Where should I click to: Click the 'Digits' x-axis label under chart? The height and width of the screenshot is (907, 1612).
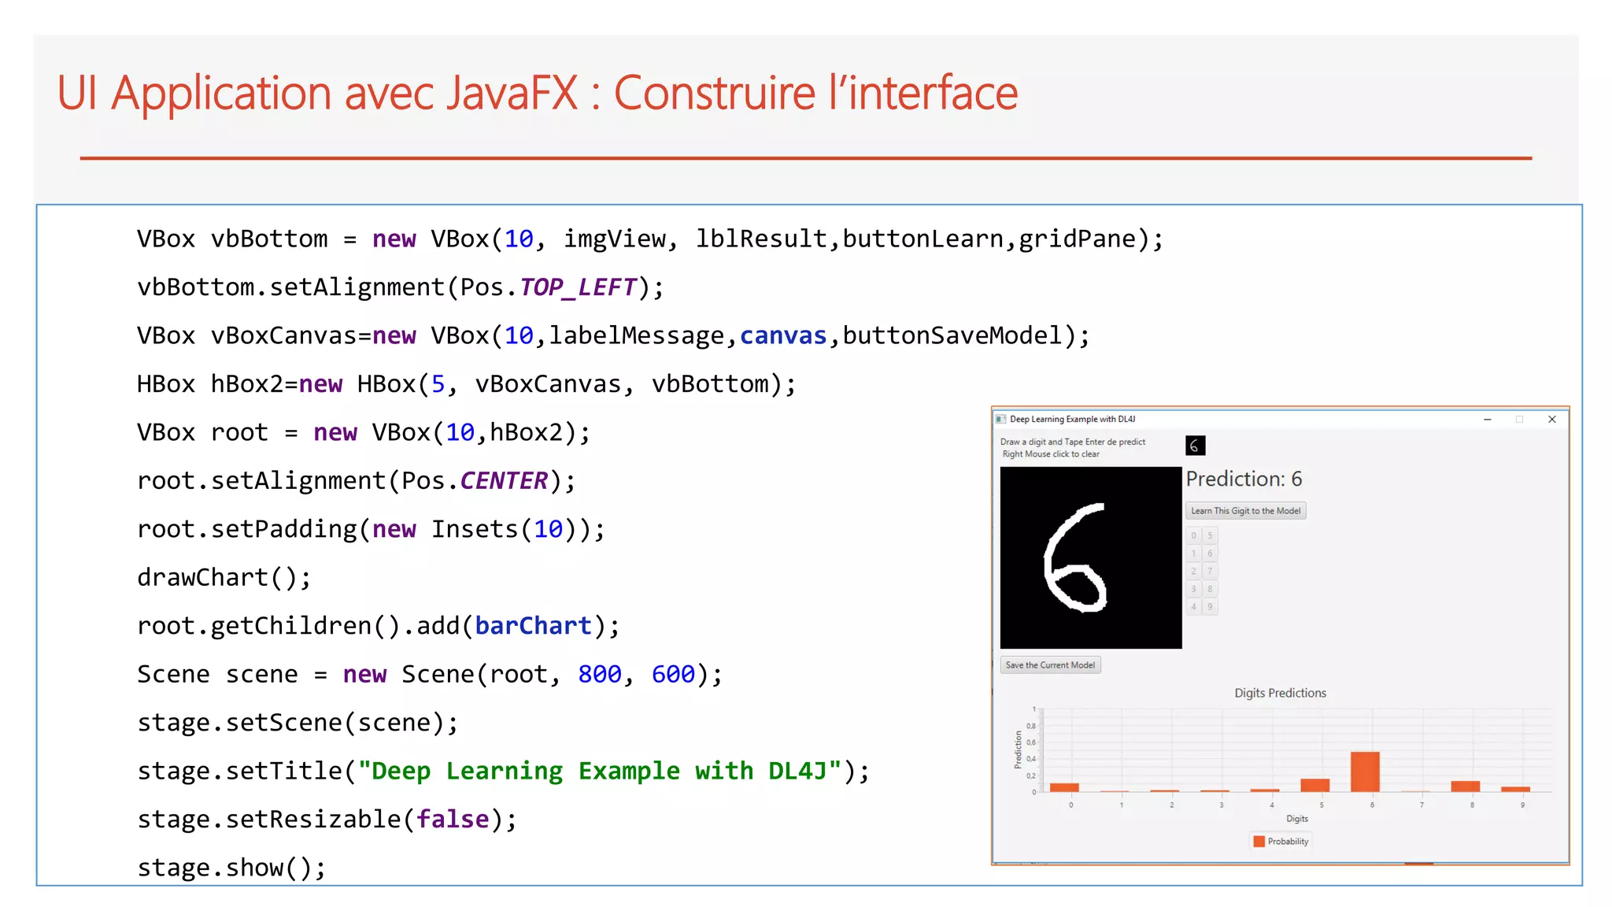click(1296, 819)
